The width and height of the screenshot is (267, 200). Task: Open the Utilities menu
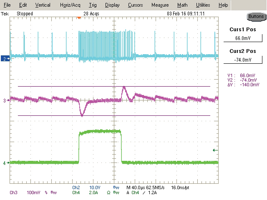(203, 5)
